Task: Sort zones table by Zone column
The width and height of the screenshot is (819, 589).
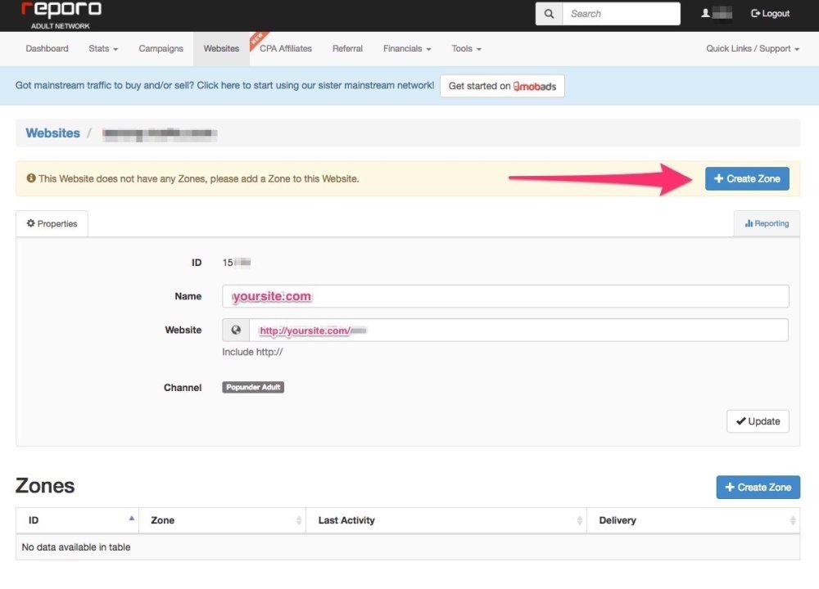Action: pyautogui.click(x=222, y=520)
